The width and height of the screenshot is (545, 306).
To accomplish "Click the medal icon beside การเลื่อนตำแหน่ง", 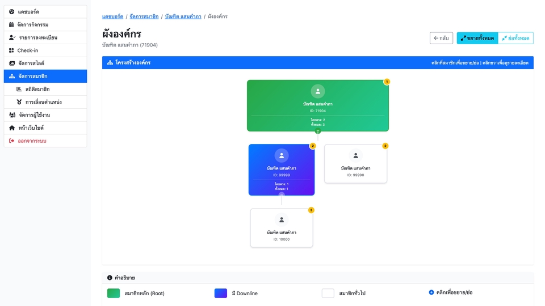I will click(19, 102).
